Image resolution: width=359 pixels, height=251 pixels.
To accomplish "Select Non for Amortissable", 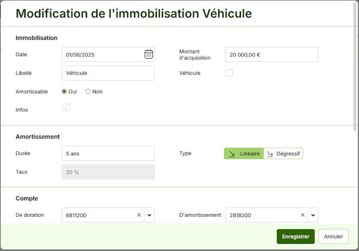I will pos(88,92).
